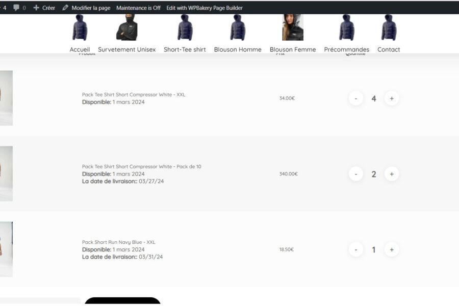Click the black button at page bottom
The width and height of the screenshot is (459, 306).
(x=122, y=301)
